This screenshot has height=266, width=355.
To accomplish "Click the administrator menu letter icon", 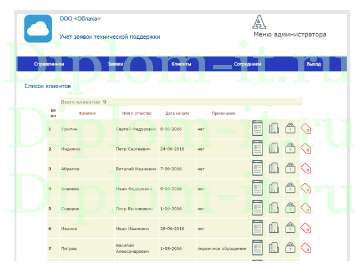I will pyautogui.click(x=260, y=22).
